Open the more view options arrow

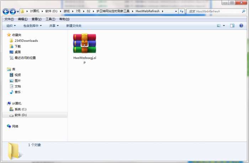[x=224, y=26]
